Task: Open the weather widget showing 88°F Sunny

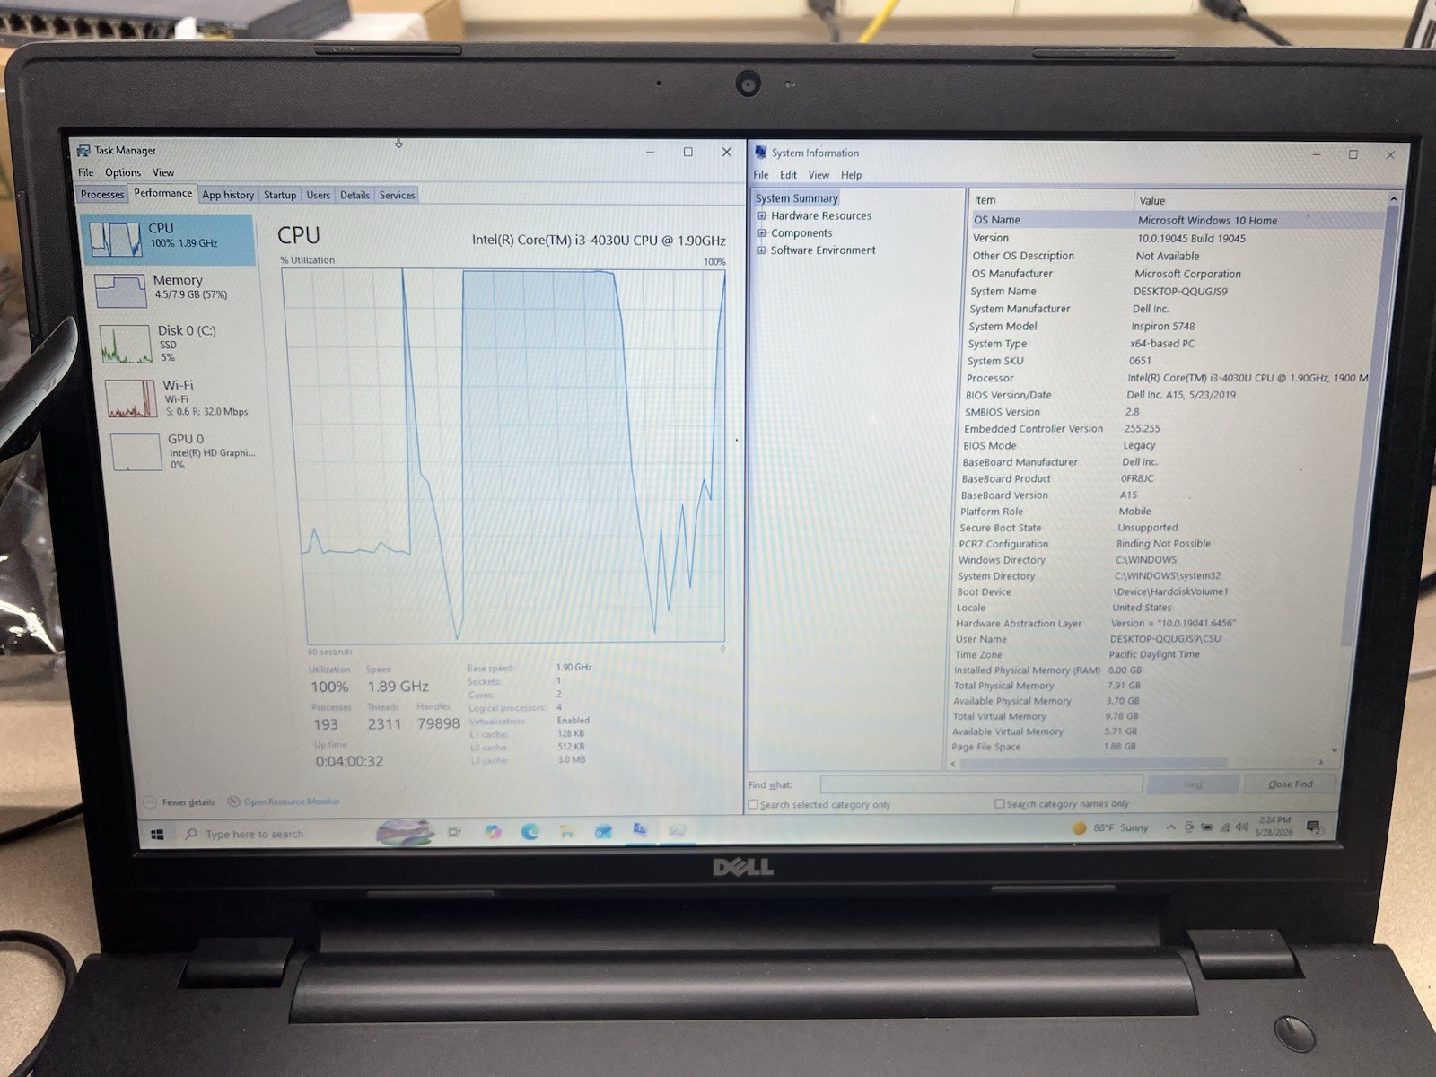Action: 1111,827
